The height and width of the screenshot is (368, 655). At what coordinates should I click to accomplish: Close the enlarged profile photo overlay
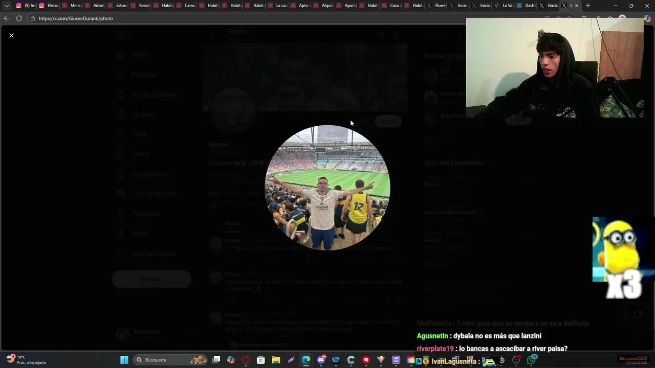pyautogui.click(x=11, y=35)
